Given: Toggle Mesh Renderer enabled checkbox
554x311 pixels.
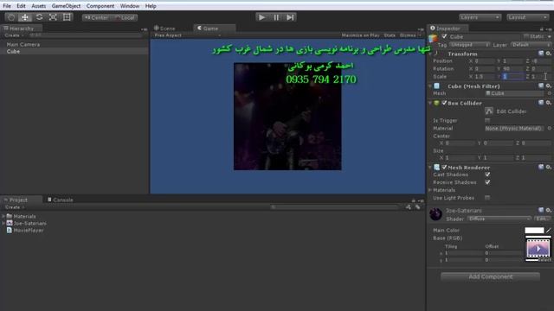Looking at the screenshot, I should [x=444, y=167].
